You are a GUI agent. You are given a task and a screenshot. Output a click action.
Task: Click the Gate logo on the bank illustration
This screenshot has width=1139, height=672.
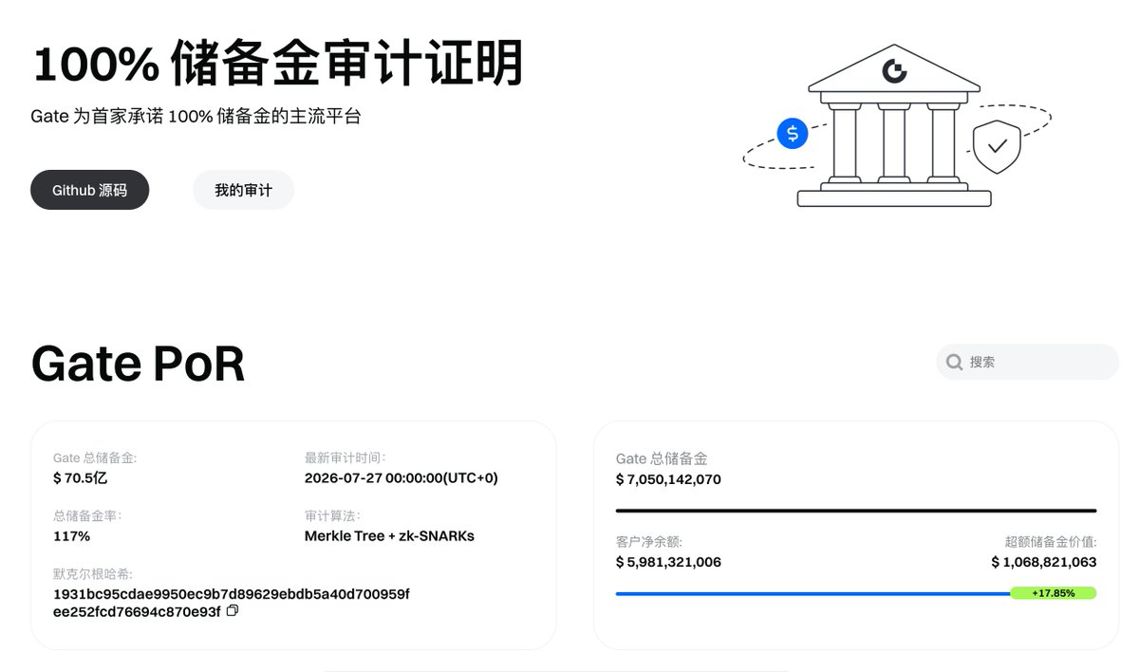pyautogui.click(x=894, y=69)
